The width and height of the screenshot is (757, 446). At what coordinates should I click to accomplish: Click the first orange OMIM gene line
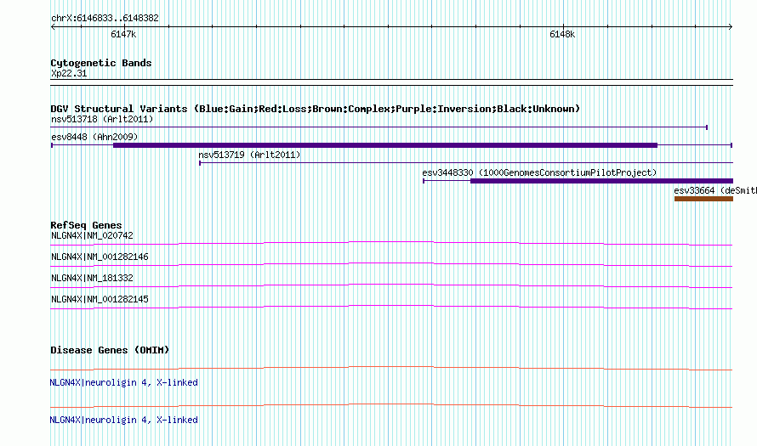click(391, 369)
